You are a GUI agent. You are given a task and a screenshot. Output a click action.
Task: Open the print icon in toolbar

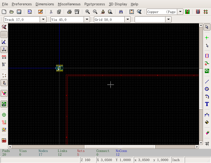click(x=69, y=12)
